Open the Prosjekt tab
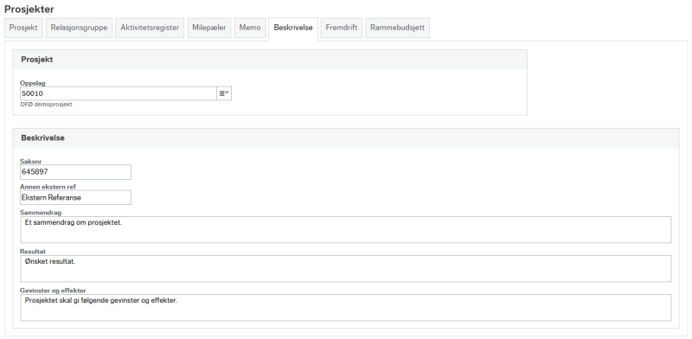The height and width of the screenshot is (339, 692). 23,28
